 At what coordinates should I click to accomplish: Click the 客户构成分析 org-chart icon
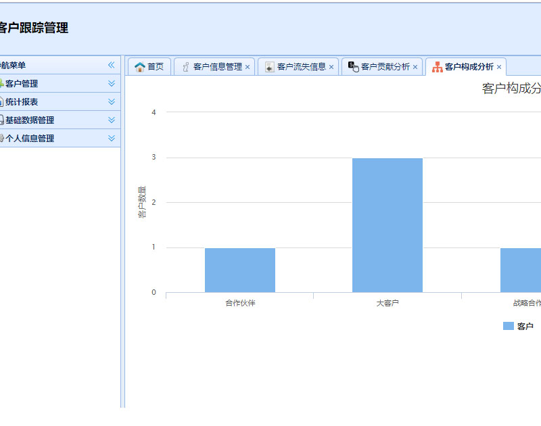438,67
